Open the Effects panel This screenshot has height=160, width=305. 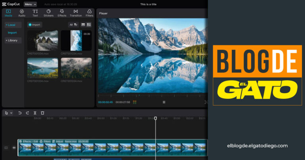point(62,13)
